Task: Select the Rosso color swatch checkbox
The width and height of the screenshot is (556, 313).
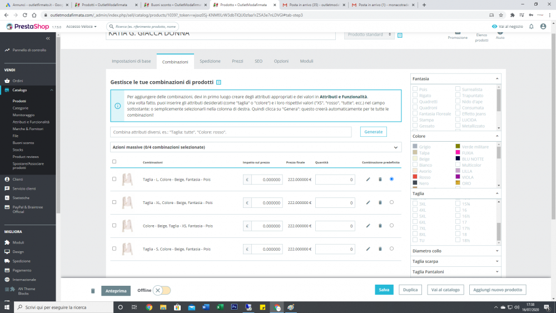Action: tap(415, 177)
